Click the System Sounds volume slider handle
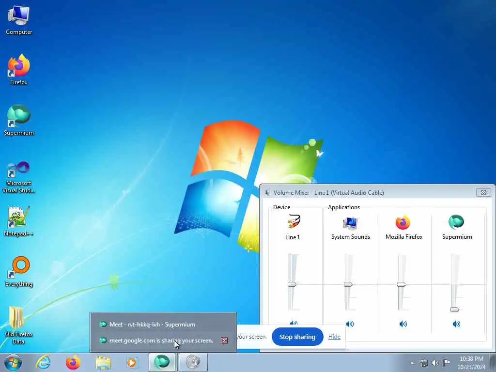The image size is (496, 372). (x=348, y=284)
